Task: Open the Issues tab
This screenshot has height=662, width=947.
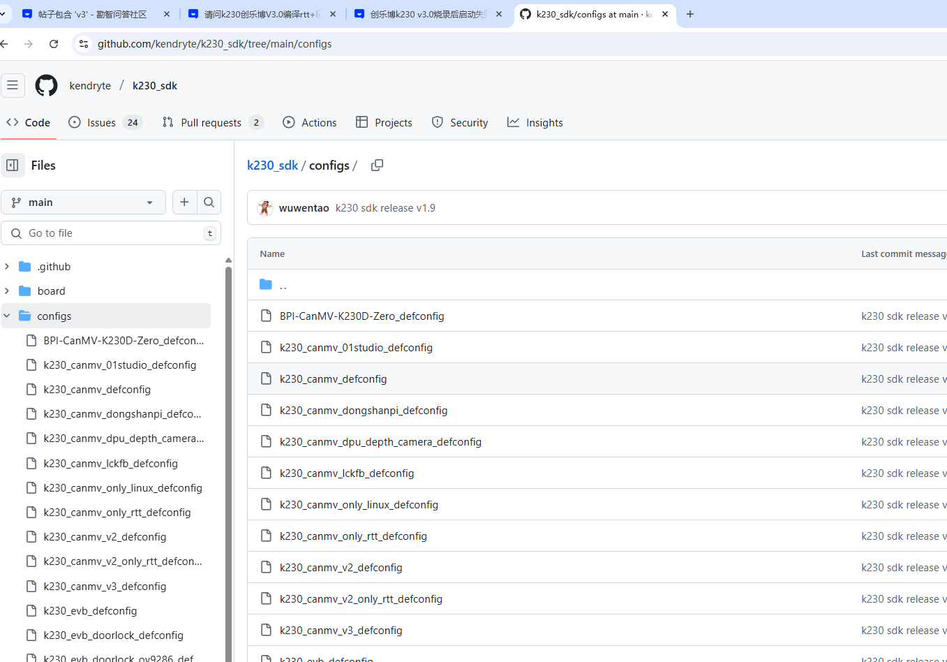Action: (105, 123)
